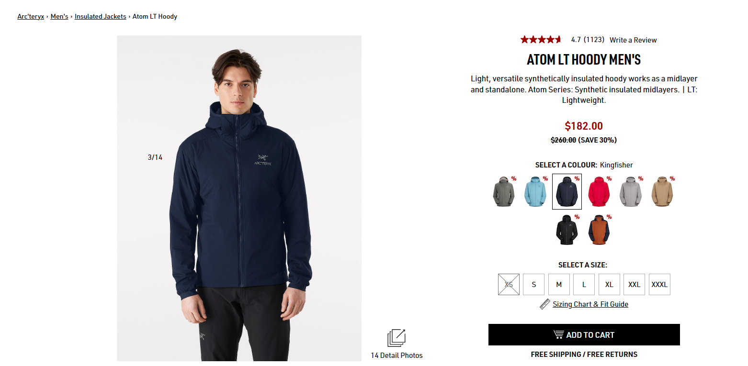Choose the black jacket colour
The image size is (748, 366).
[567, 230]
